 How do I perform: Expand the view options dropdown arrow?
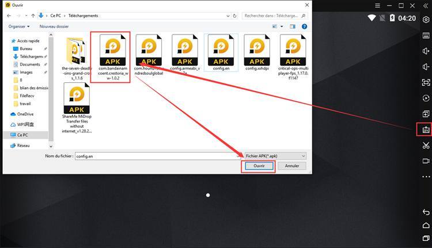(x=282, y=26)
